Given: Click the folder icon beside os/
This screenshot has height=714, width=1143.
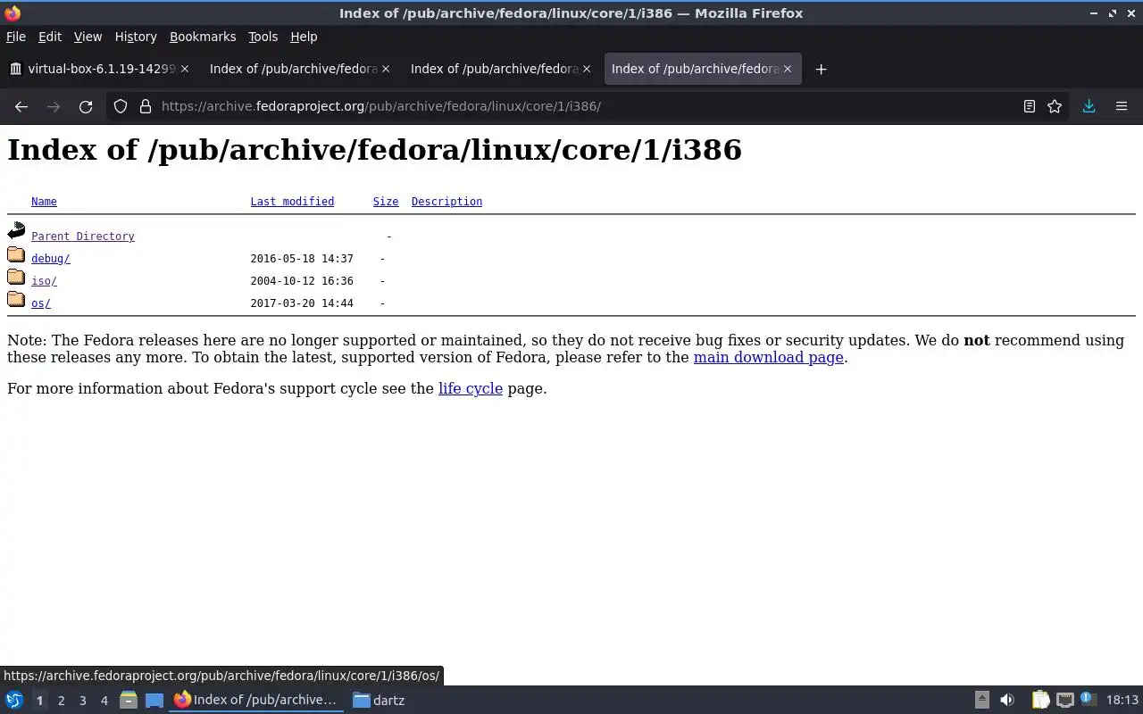Looking at the screenshot, I should tap(16, 300).
